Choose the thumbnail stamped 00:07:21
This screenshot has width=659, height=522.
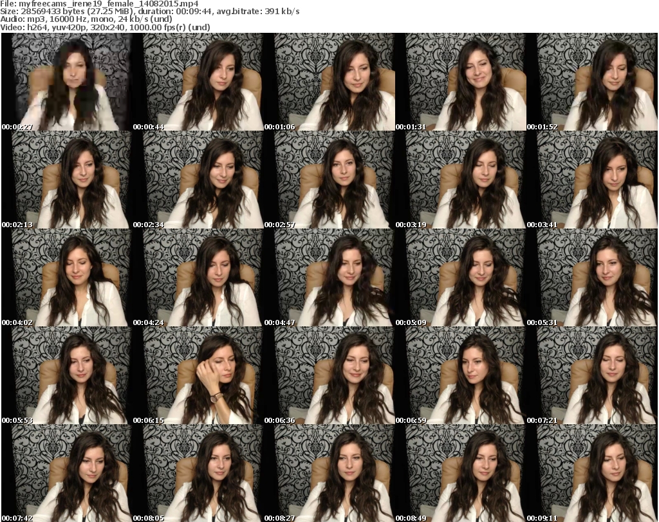click(592, 376)
